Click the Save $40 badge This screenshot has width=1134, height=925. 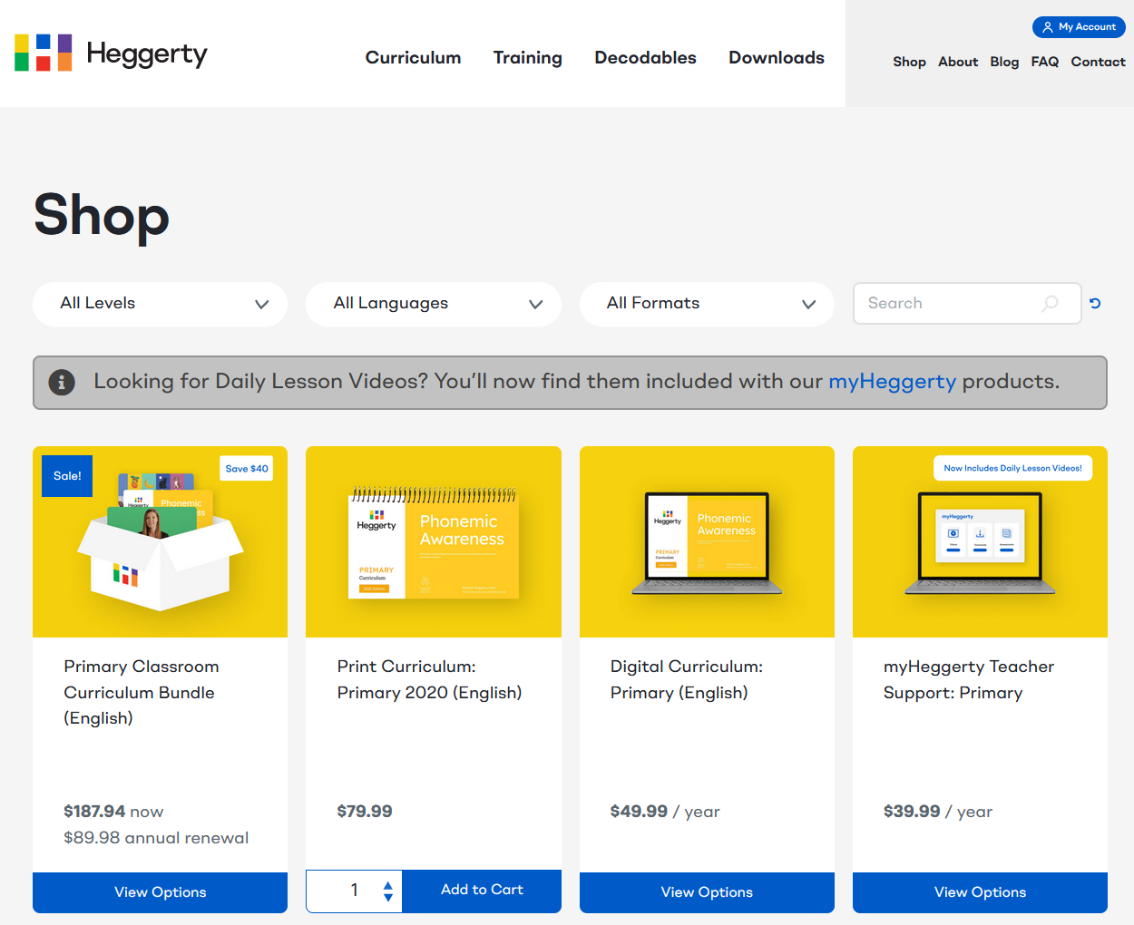[247, 469]
